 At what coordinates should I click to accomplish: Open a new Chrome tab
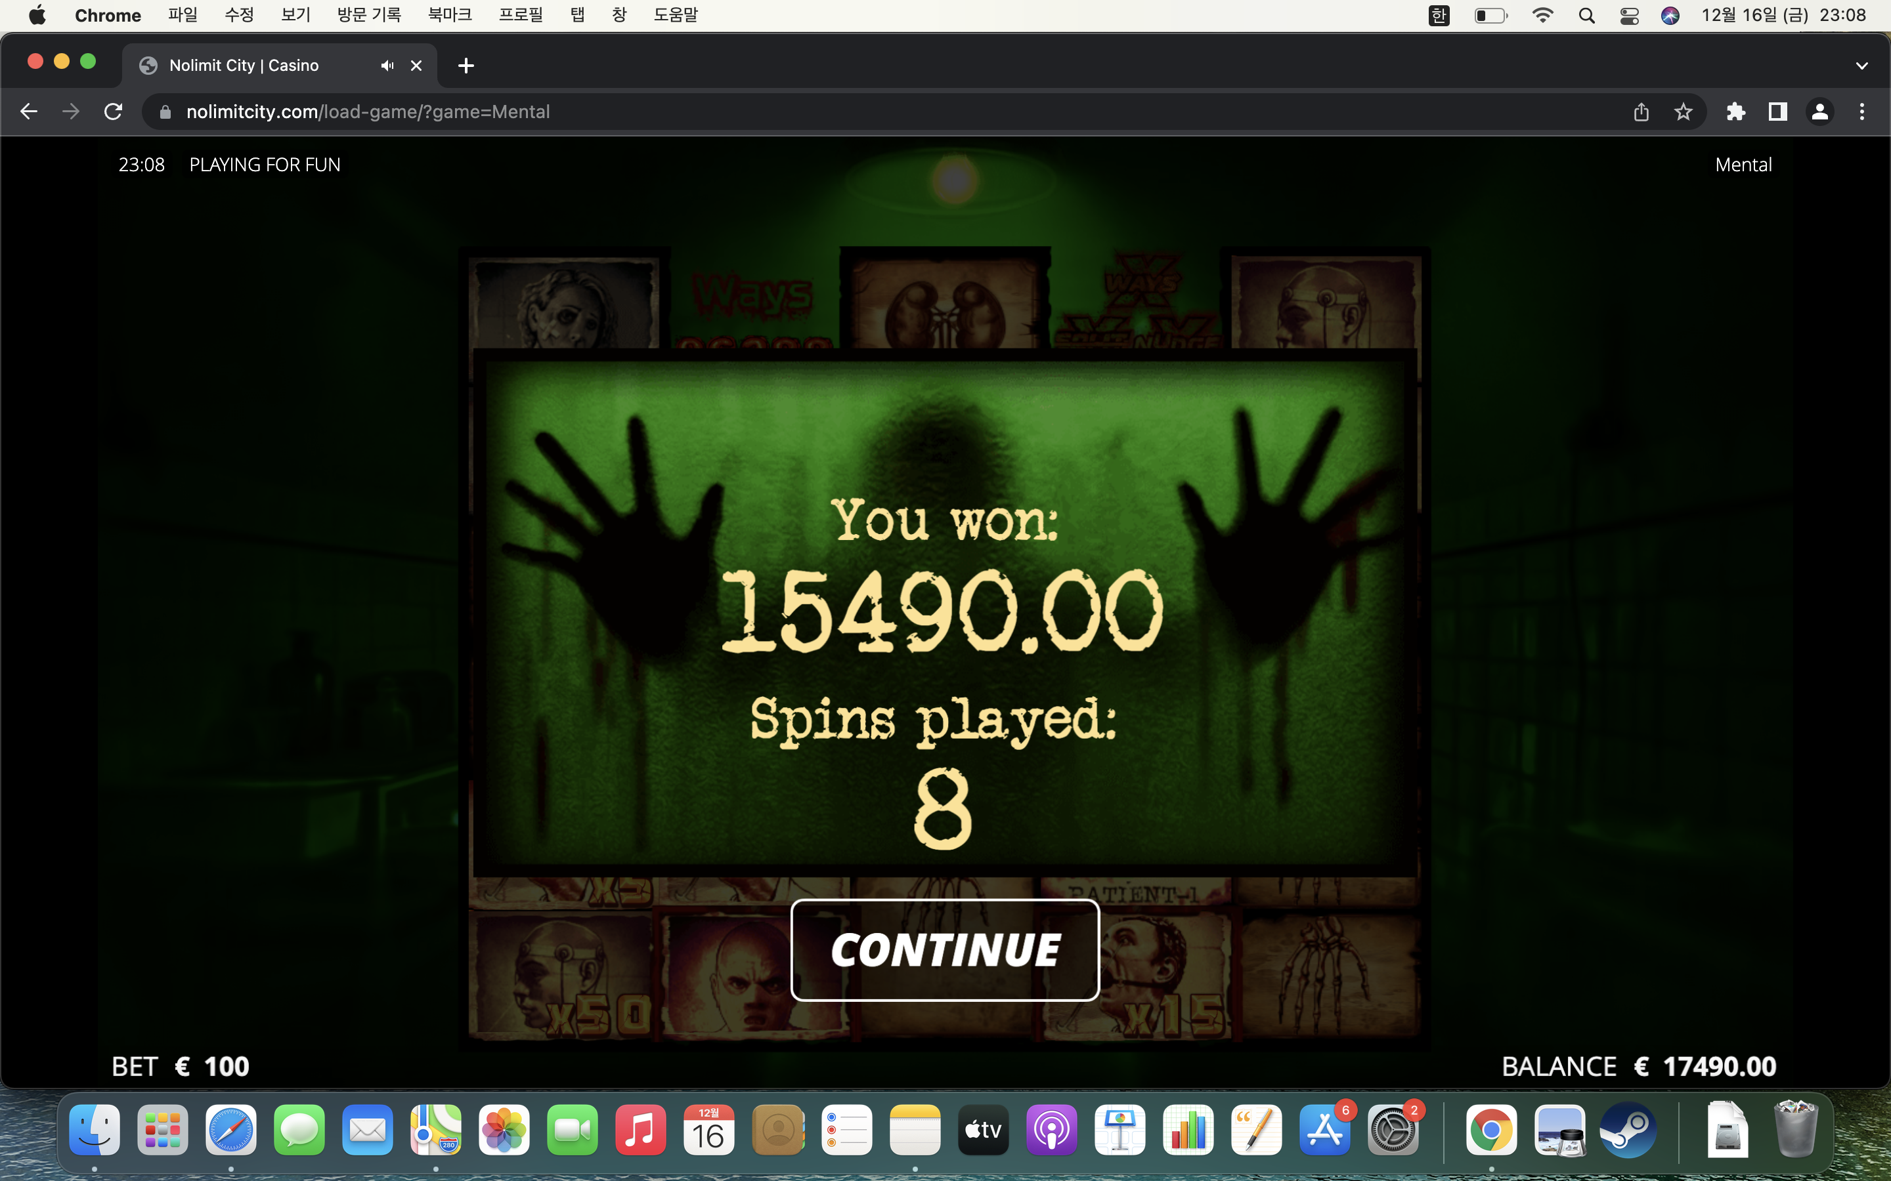coord(466,66)
